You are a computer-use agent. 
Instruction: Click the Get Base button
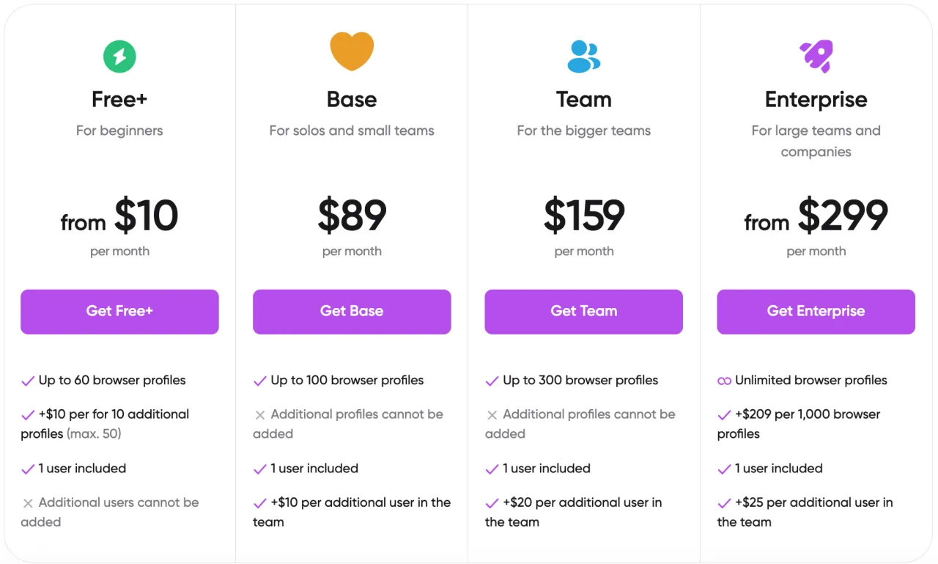point(352,312)
